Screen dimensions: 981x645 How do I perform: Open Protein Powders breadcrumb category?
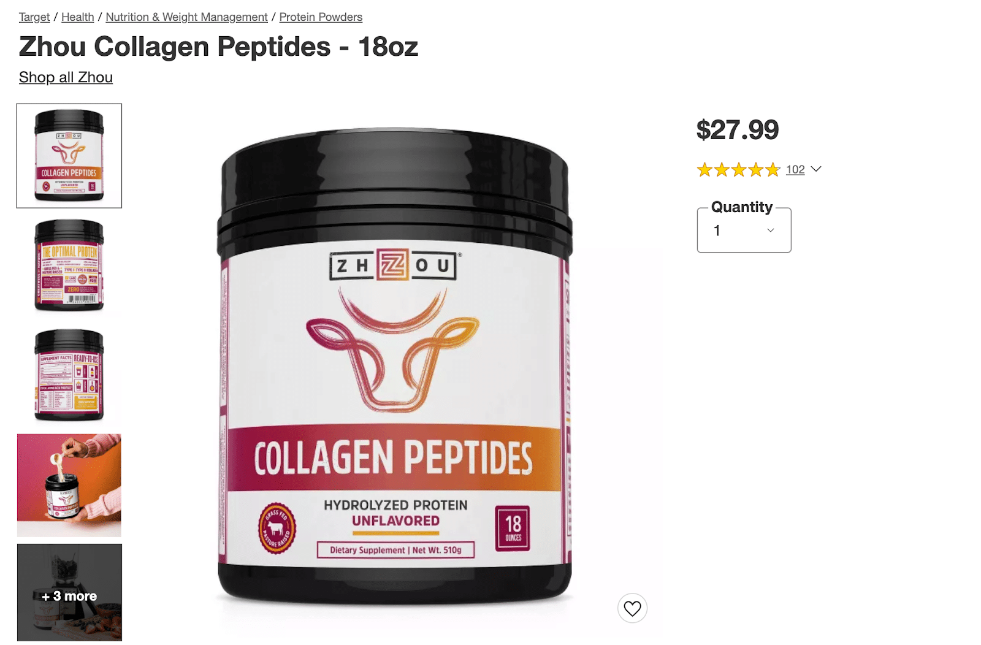coord(321,17)
